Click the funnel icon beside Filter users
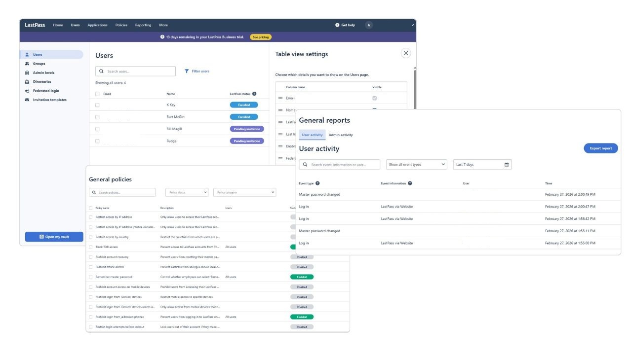The image size is (632, 355). 187,71
